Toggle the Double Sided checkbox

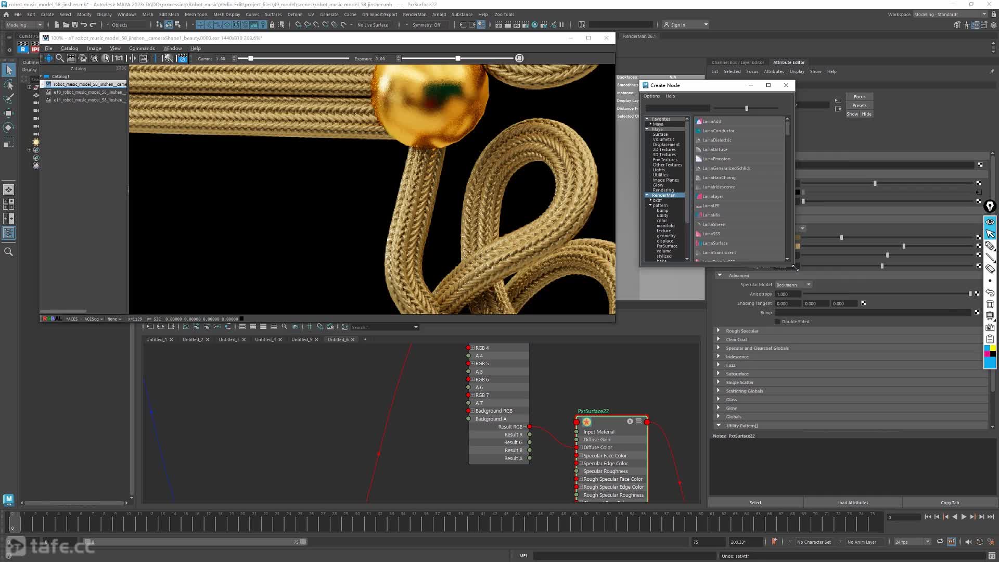(x=777, y=322)
